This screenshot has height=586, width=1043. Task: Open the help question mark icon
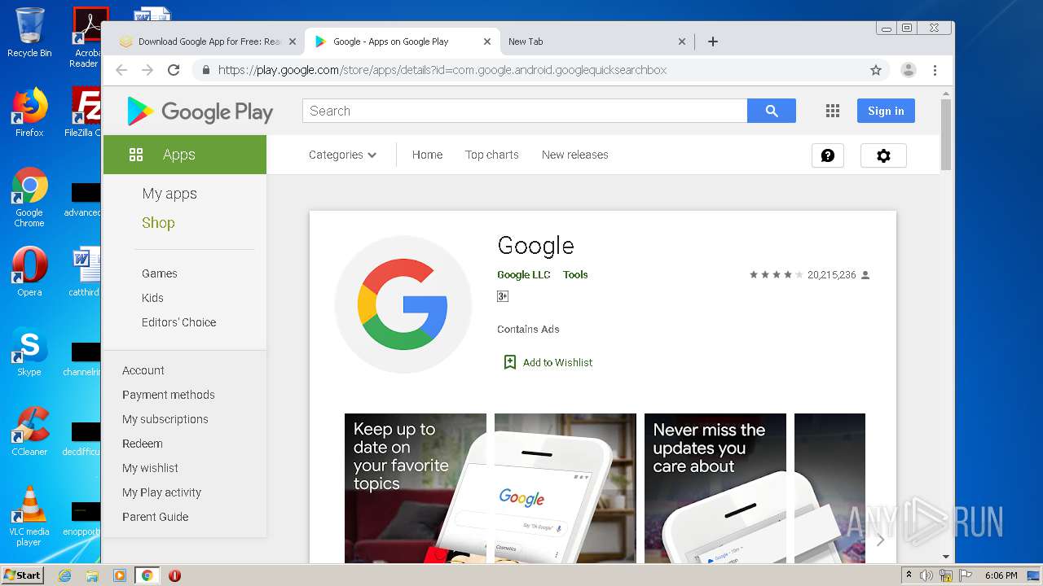pos(828,155)
